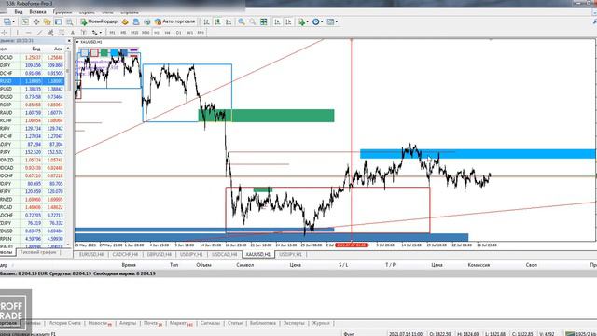Zoom in on the chart

click(x=242, y=21)
